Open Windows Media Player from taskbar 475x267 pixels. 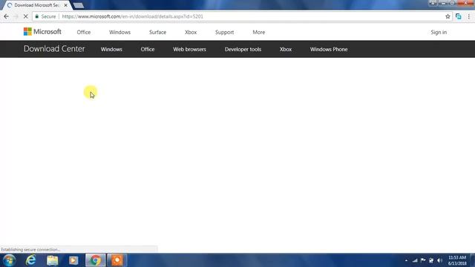[73, 260]
